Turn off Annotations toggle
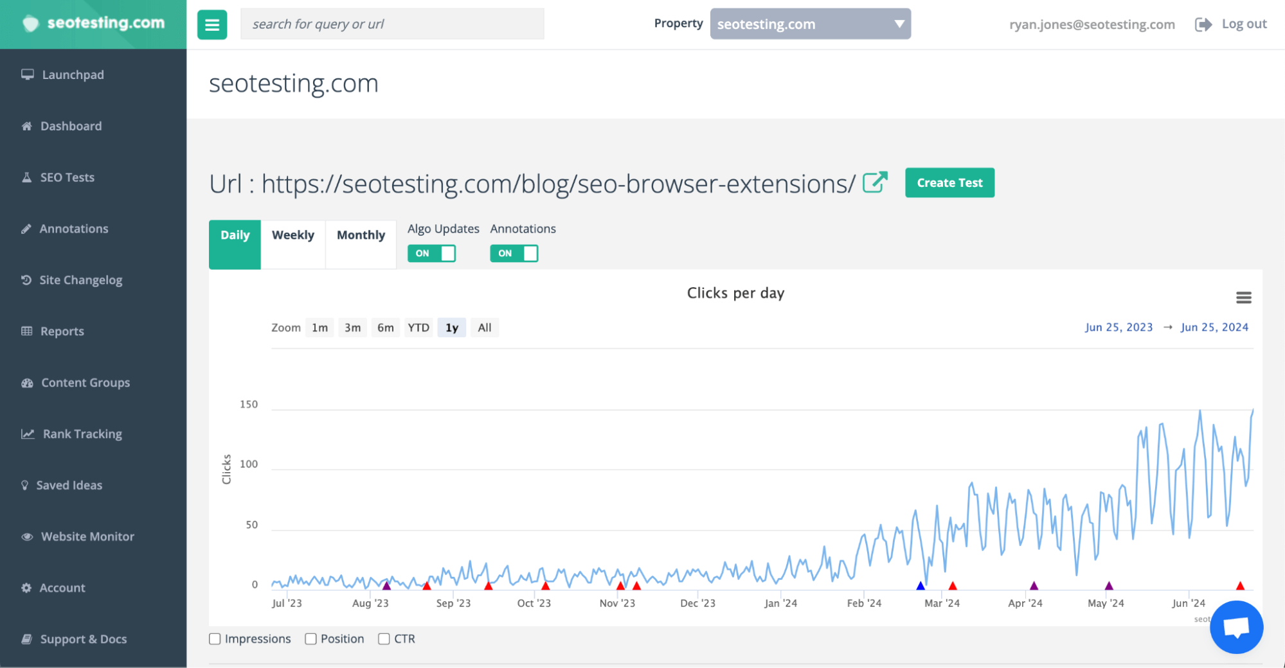The width and height of the screenshot is (1285, 668). pos(514,253)
